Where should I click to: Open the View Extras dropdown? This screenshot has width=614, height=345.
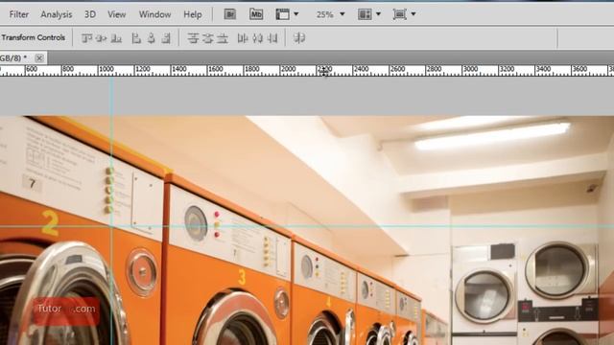(287, 14)
